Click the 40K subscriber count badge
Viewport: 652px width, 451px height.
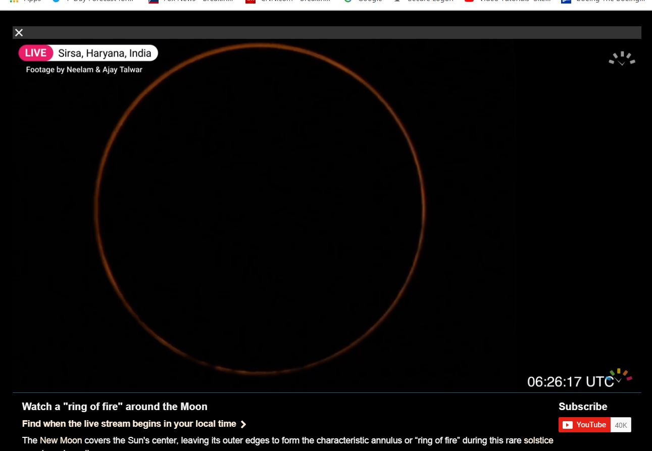(621, 425)
